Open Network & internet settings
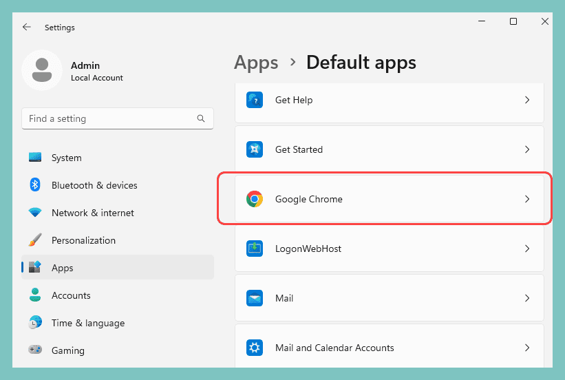Viewport: 565px width, 380px height. [x=118, y=213]
